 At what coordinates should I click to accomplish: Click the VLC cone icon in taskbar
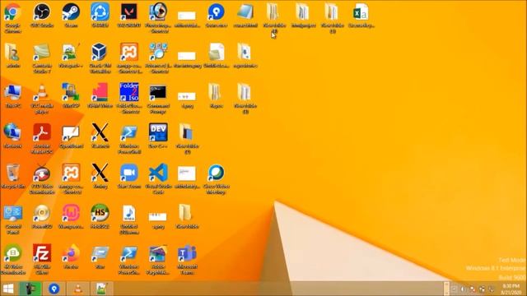(78, 289)
